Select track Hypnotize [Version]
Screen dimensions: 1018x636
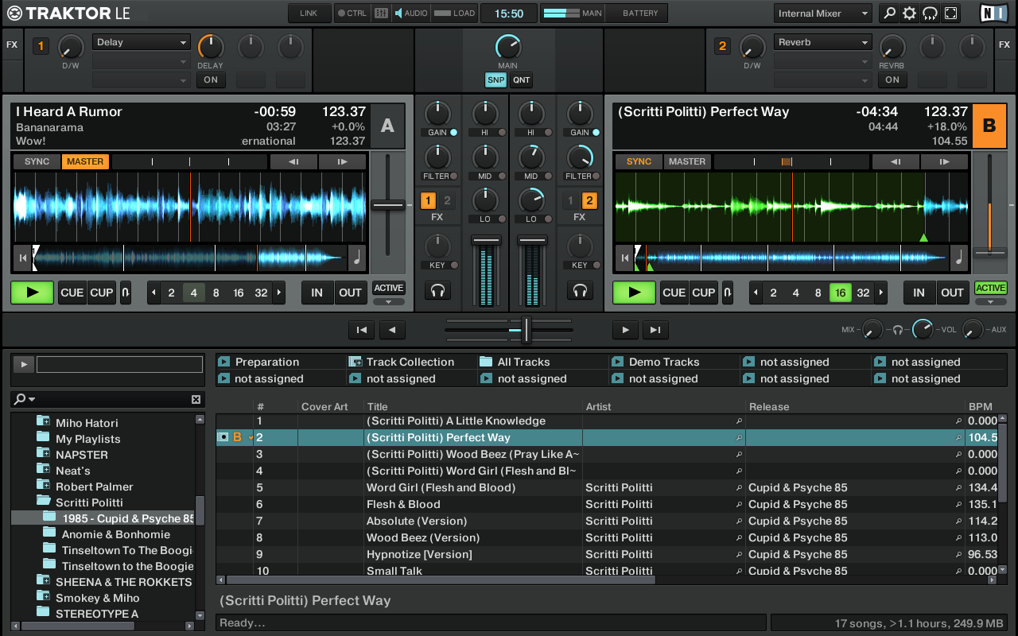[x=419, y=554]
